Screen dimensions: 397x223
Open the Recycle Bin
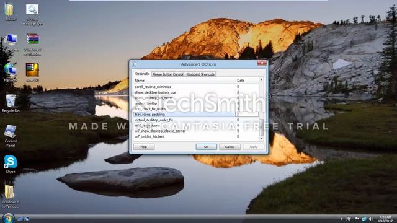coord(11,103)
